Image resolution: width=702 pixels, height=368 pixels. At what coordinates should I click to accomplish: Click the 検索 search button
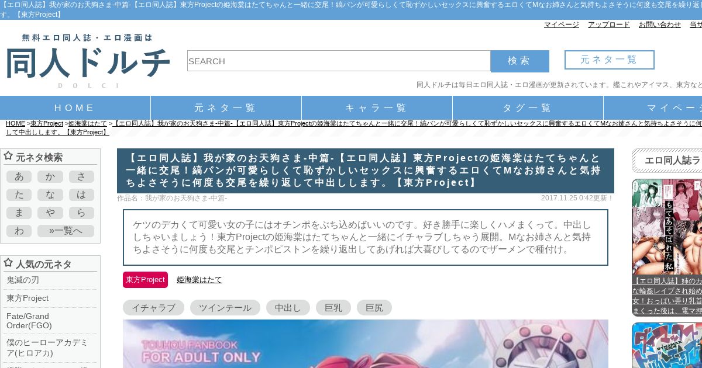[x=519, y=61]
